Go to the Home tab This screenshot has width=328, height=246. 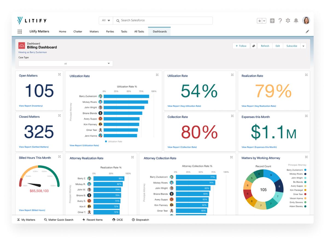coord(63,31)
